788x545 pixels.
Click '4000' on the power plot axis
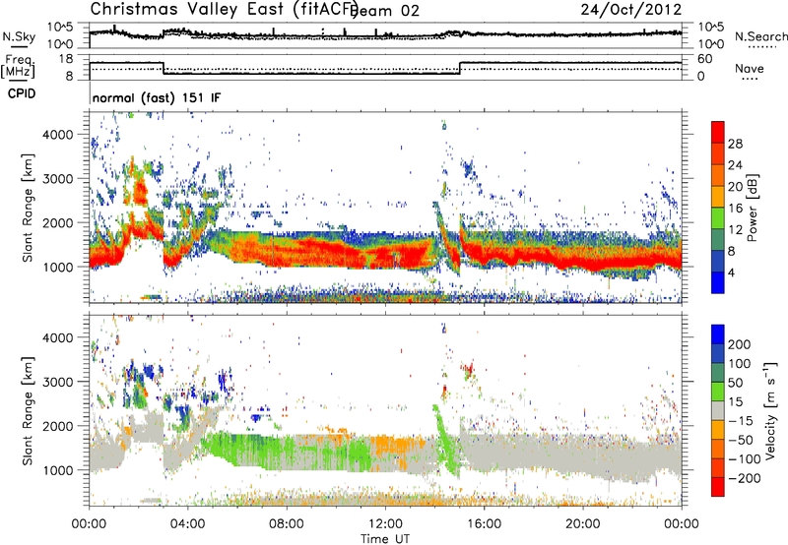click(x=57, y=135)
